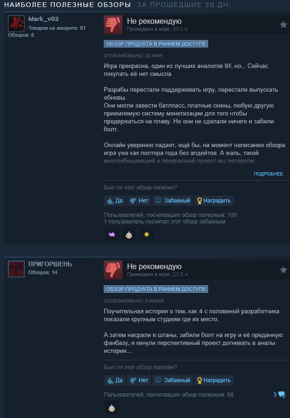Click the star icon on Mark_v02's review
The height and width of the screenshot is (418, 290).
click(x=283, y=25)
